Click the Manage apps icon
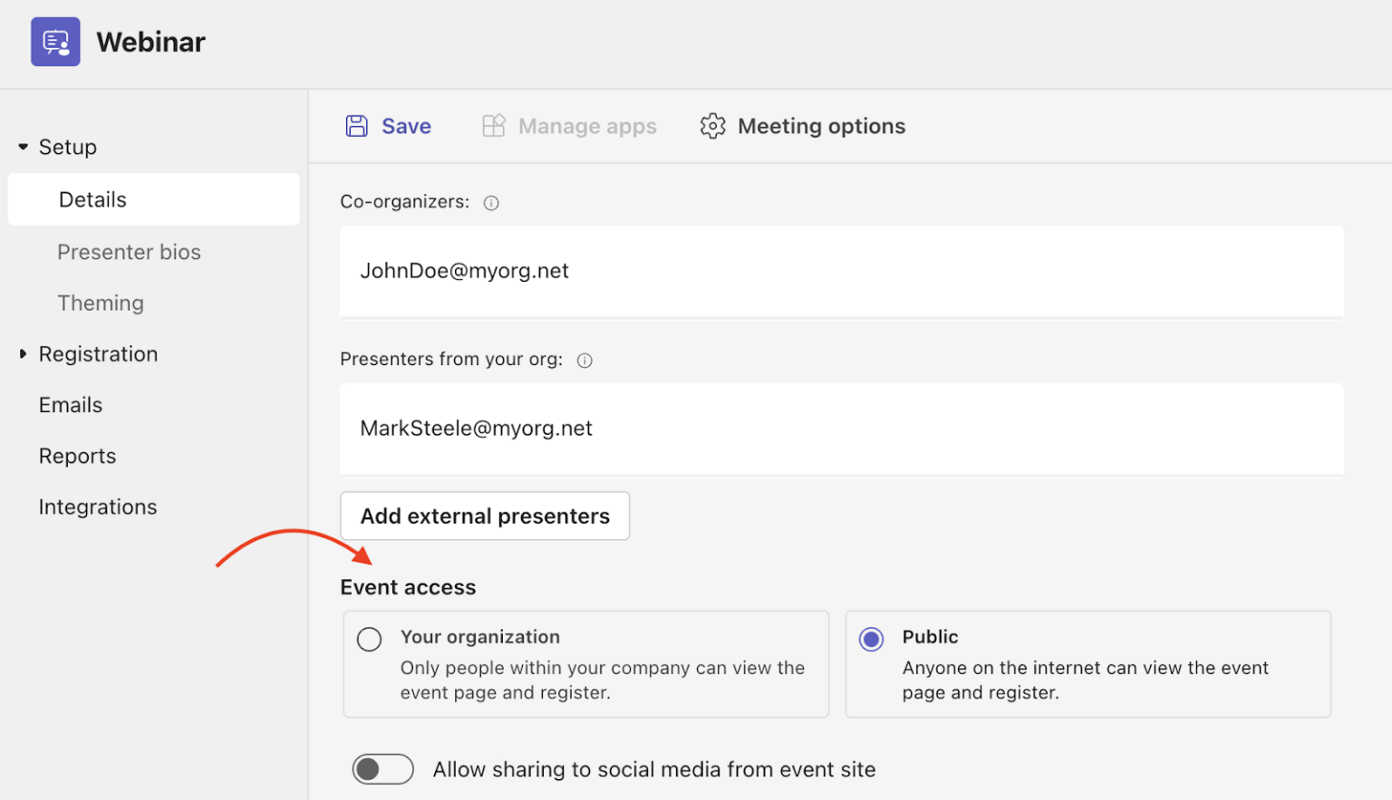Image resolution: width=1392 pixels, height=800 pixels. click(494, 126)
